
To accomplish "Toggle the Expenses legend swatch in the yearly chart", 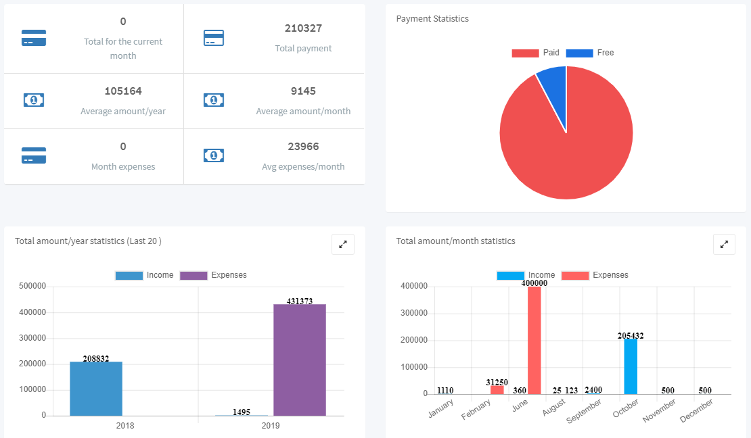I will pyautogui.click(x=194, y=276).
